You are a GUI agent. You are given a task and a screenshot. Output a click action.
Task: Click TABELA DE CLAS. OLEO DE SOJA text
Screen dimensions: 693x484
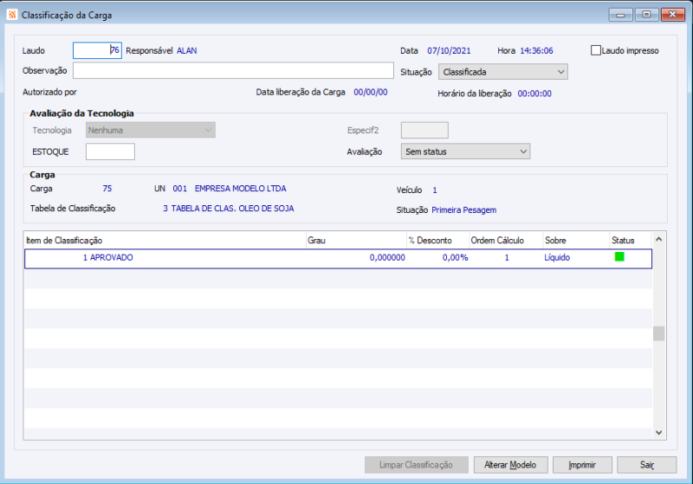point(232,209)
